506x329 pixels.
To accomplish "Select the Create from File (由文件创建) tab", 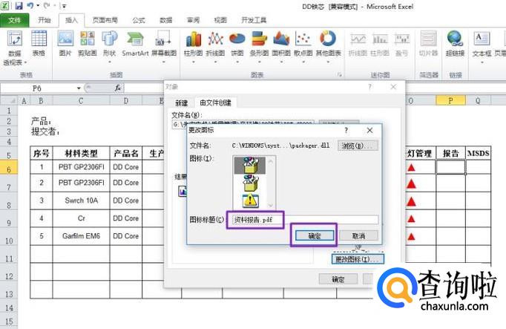I will click(216, 102).
